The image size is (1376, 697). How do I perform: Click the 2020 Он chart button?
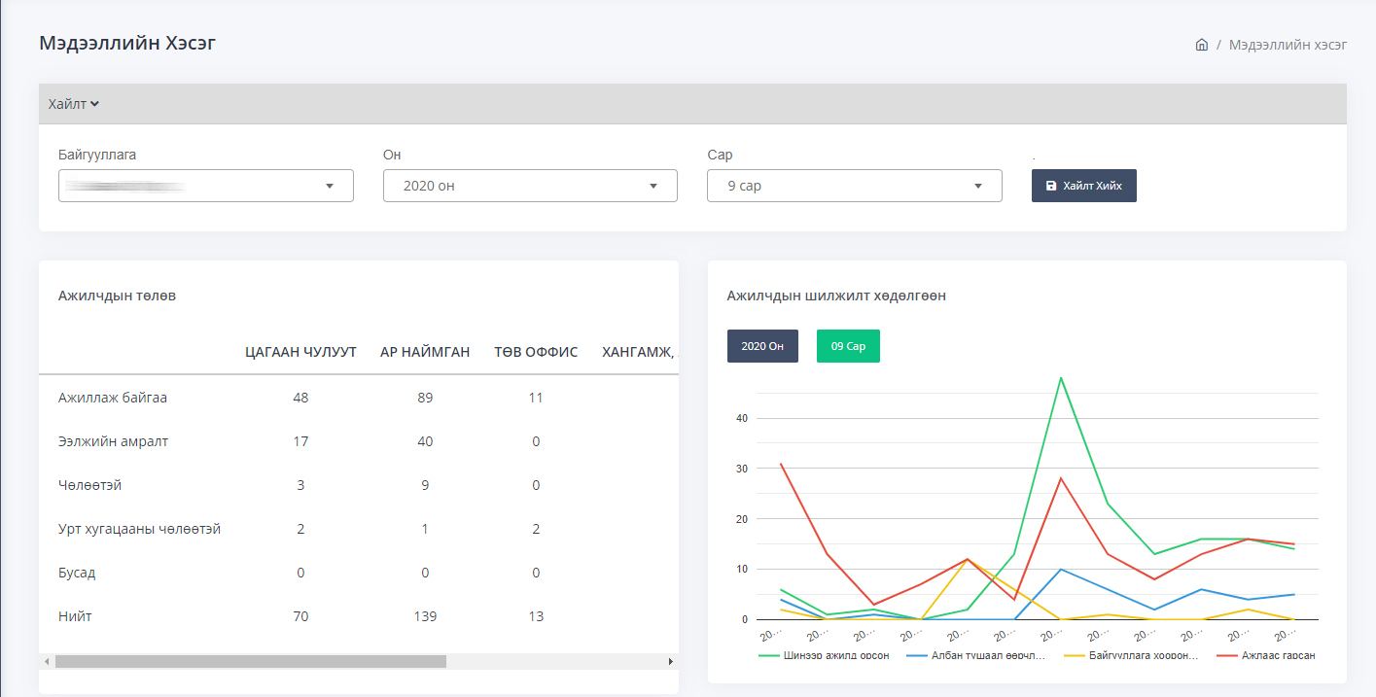pyautogui.click(x=762, y=346)
